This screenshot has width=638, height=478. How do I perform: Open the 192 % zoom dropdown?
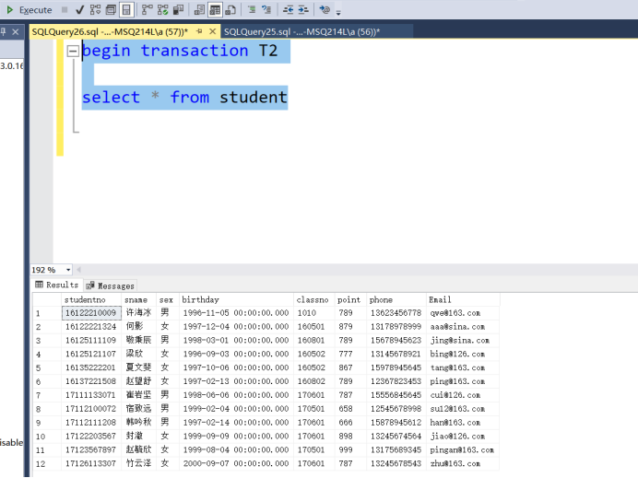coord(68,270)
